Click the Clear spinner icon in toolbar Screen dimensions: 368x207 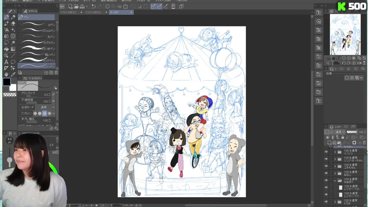point(108,6)
